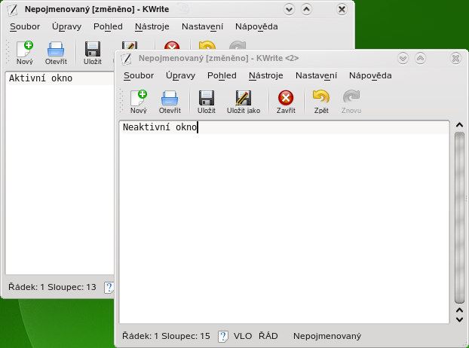The height and width of the screenshot is (348, 469).
Task: Toggle VLO insert mode in front status bar
Action: 243,336
